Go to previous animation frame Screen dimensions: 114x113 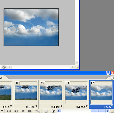point(16,111)
